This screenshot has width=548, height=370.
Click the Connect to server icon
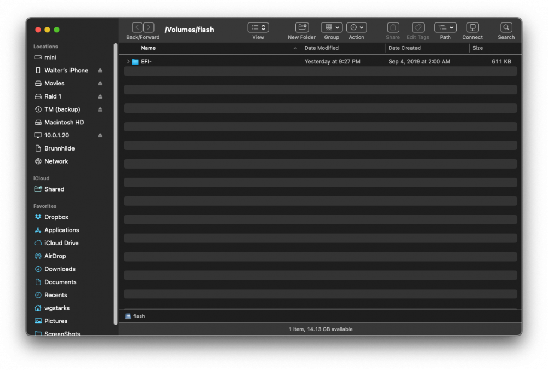pos(472,27)
